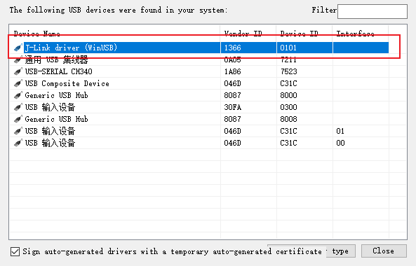The height and width of the screenshot is (266, 416).
Task: Click the USB icon of USB 输入设备 interface 01
Action: pos(18,131)
